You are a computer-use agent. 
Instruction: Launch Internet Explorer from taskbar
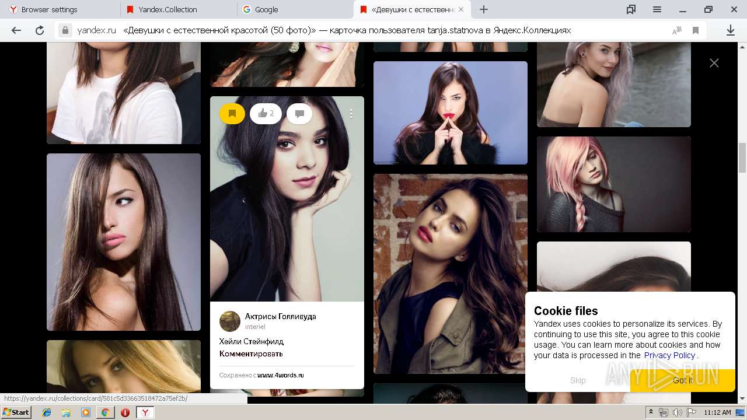[x=47, y=412]
